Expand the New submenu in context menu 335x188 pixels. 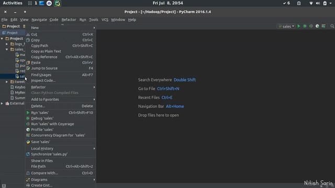point(61,28)
